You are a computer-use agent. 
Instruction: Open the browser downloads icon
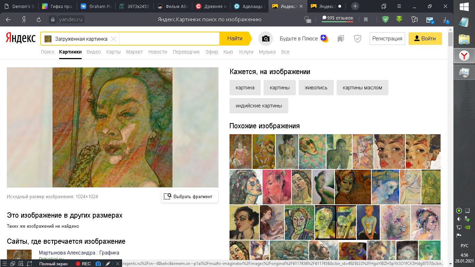[x=446, y=20]
